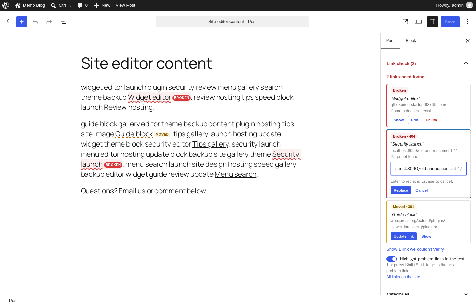The height and width of the screenshot is (306, 476).
Task: Show the Guide block moved link
Action: coord(426,236)
